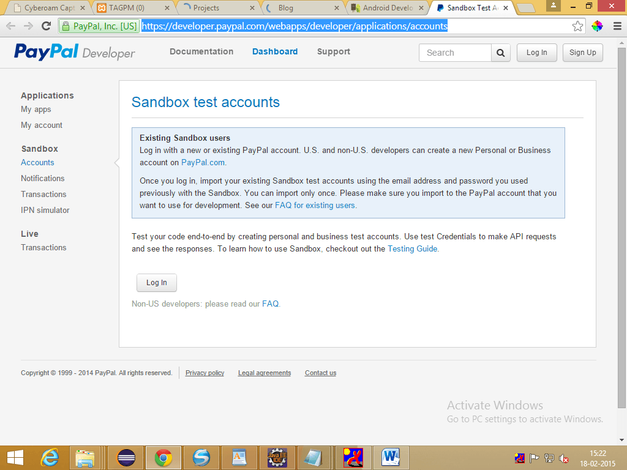Click the search magnifier button
Viewport: 627px width, 470px height.
(501, 53)
